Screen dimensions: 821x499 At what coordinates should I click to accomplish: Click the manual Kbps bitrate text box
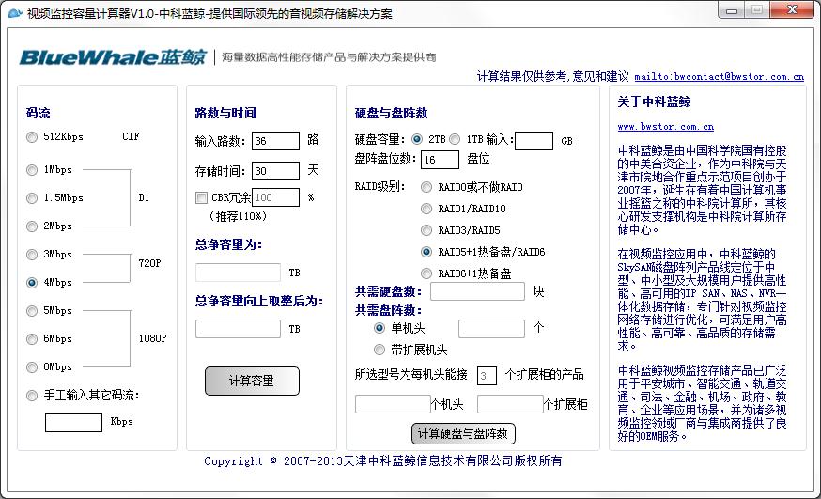click(73, 423)
